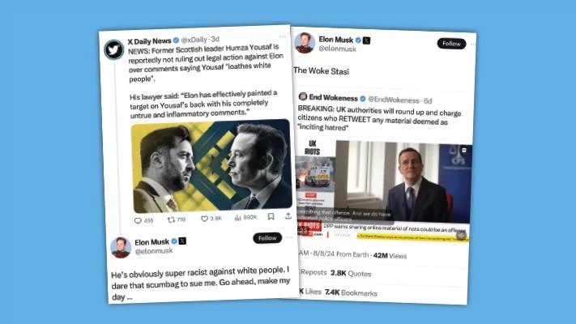The height and width of the screenshot is (324, 576).
Task: View the 2.8K Quotes list
Action: [351, 273]
